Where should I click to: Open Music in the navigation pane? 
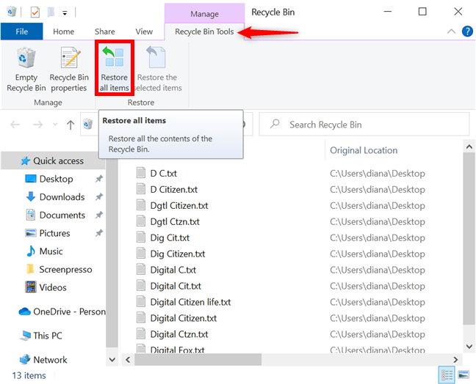44,251
